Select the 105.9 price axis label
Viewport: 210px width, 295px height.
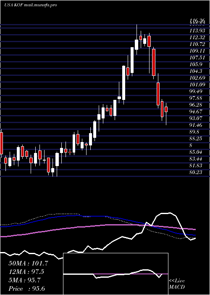[x=196, y=64]
